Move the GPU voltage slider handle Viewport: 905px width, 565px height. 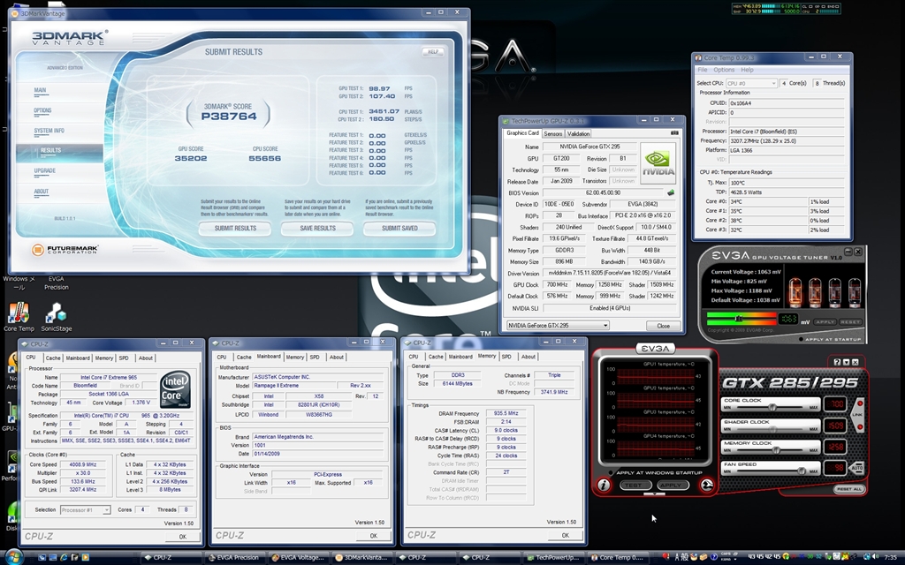point(738,318)
